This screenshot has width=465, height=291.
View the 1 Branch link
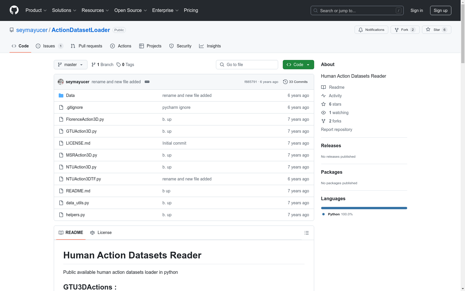pos(102,65)
